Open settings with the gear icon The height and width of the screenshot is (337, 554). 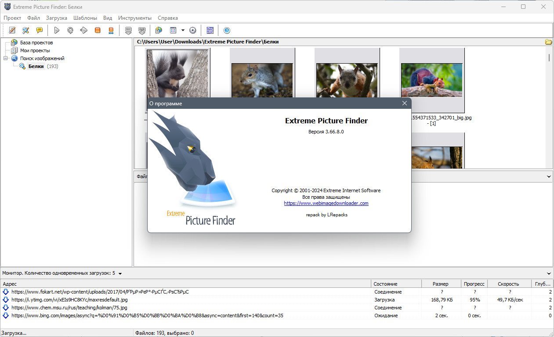(x=192, y=30)
